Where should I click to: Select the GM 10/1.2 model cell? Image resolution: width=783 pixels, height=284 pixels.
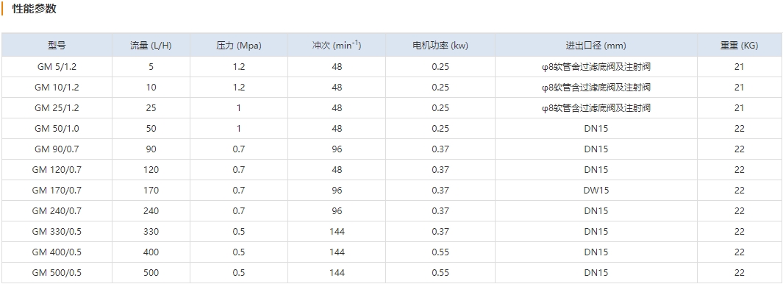tap(57, 87)
